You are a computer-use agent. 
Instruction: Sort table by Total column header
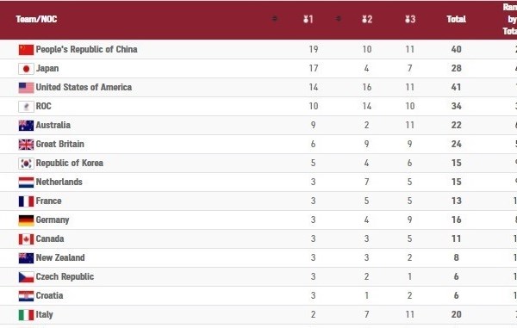pyautogui.click(x=457, y=19)
